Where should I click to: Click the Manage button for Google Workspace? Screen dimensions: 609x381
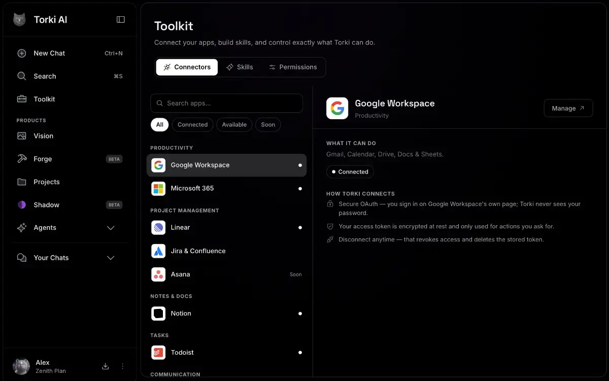point(568,108)
